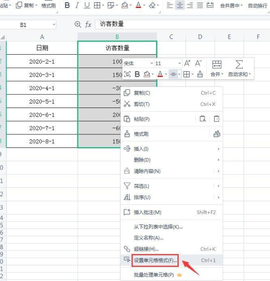Select the cell containing 日期
Viewport: 270px width, 281px height.
tap(42, 48)
